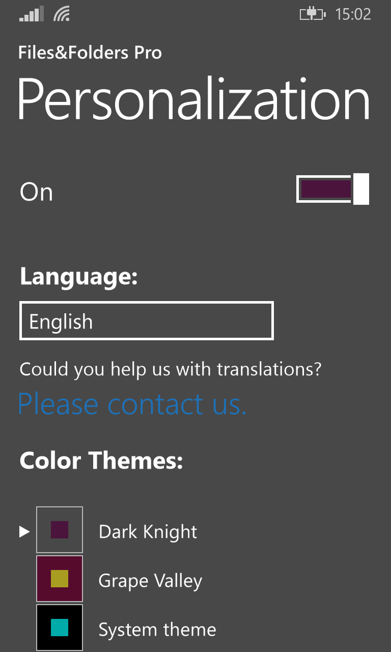Select the System theme label

(x=157, y=630)
